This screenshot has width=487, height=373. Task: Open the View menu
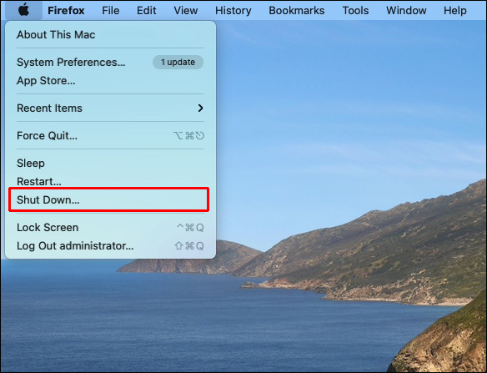[x=185, y=10]
